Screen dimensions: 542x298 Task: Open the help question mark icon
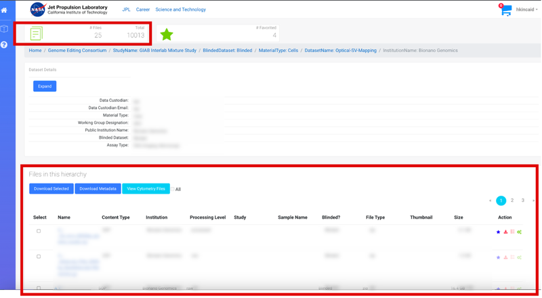point(4,45)
